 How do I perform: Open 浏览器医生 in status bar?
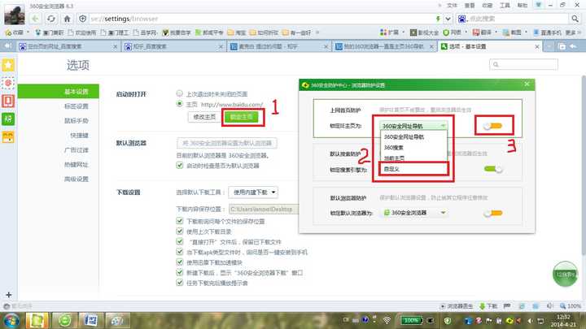coord(457,306)
